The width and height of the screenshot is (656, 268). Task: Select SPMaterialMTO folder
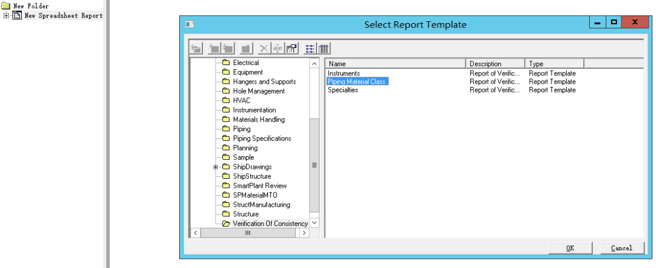tap(255, 195)
